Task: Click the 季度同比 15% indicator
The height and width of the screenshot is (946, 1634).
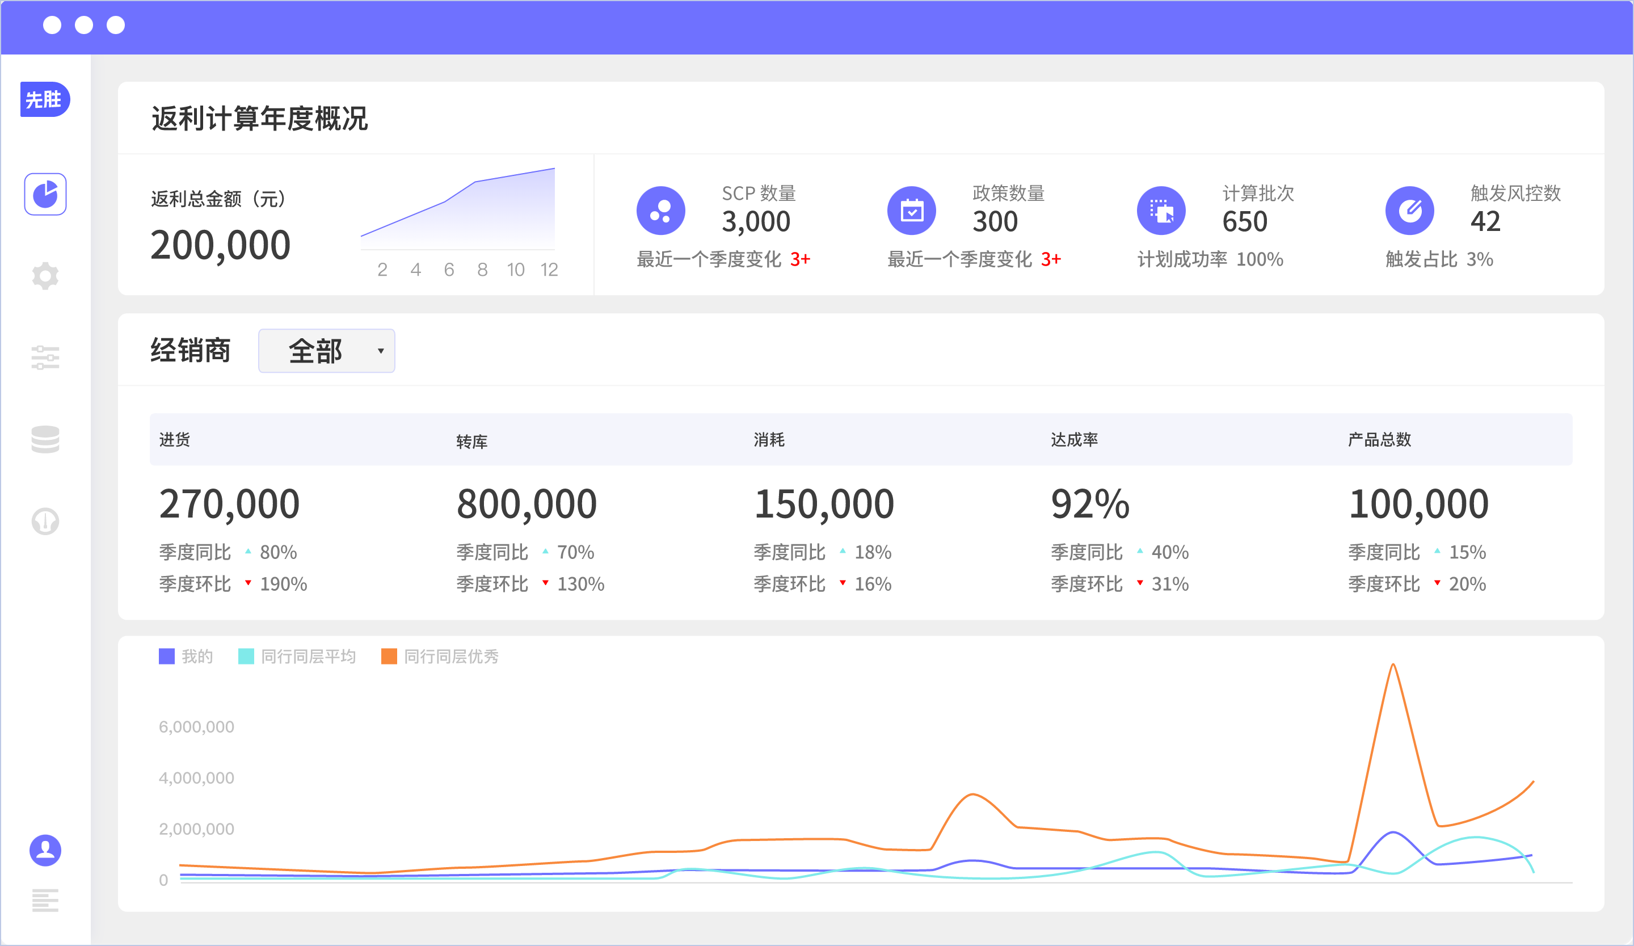Action: 1417,552
